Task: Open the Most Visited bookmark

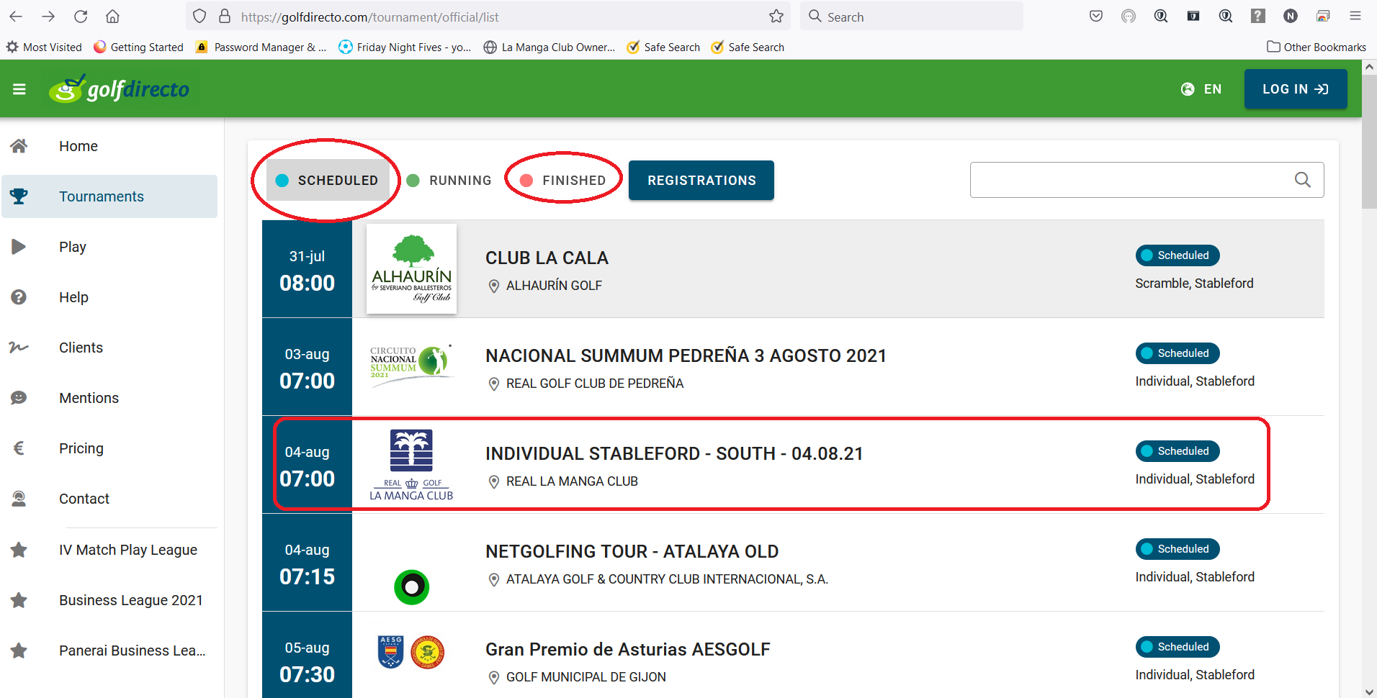Action: (44, 47)
